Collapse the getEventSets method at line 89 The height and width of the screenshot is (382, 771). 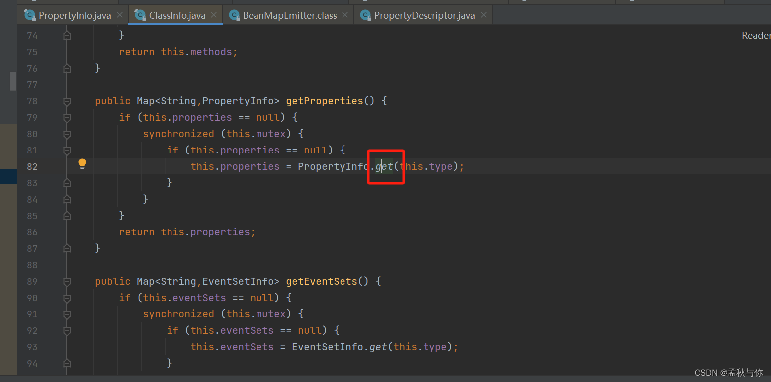[x=67, y=282]
